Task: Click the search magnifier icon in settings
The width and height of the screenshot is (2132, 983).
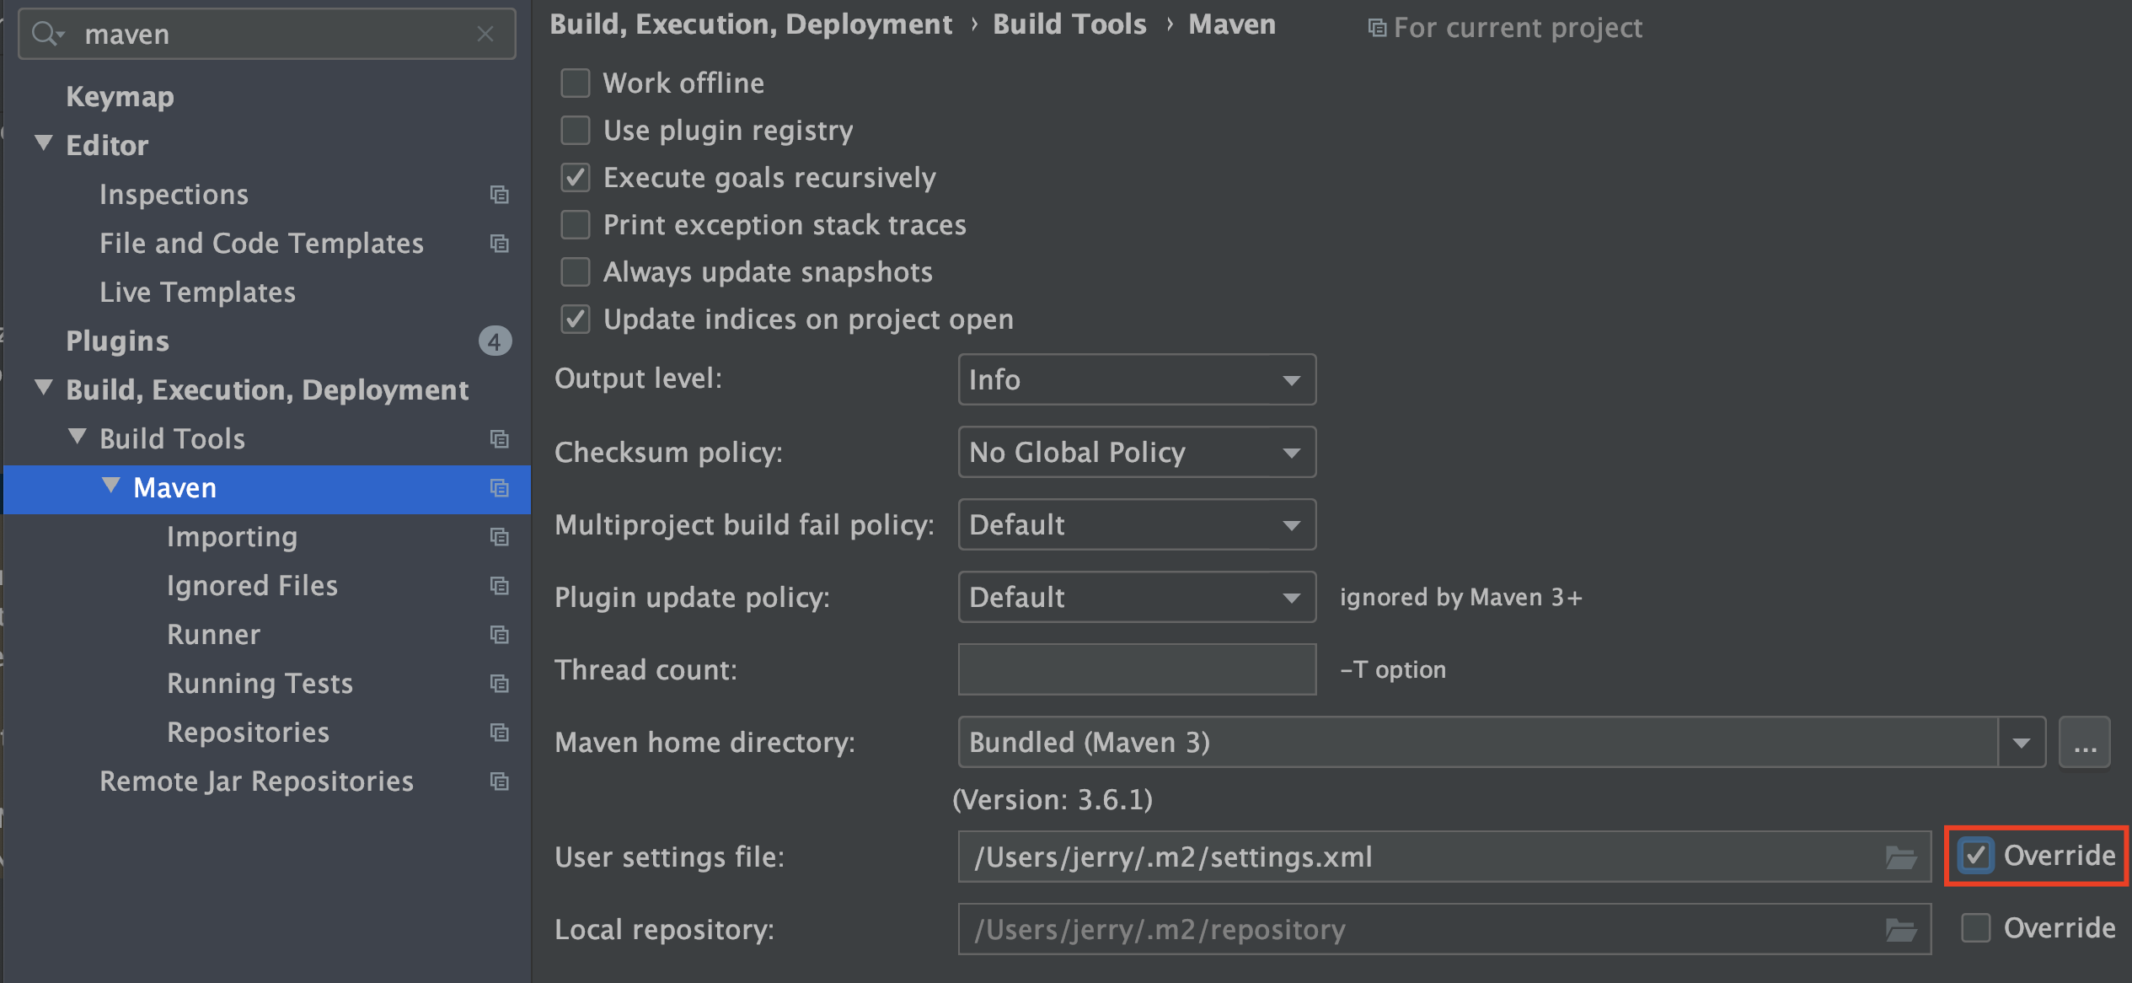Action: (x=46, y=35)
